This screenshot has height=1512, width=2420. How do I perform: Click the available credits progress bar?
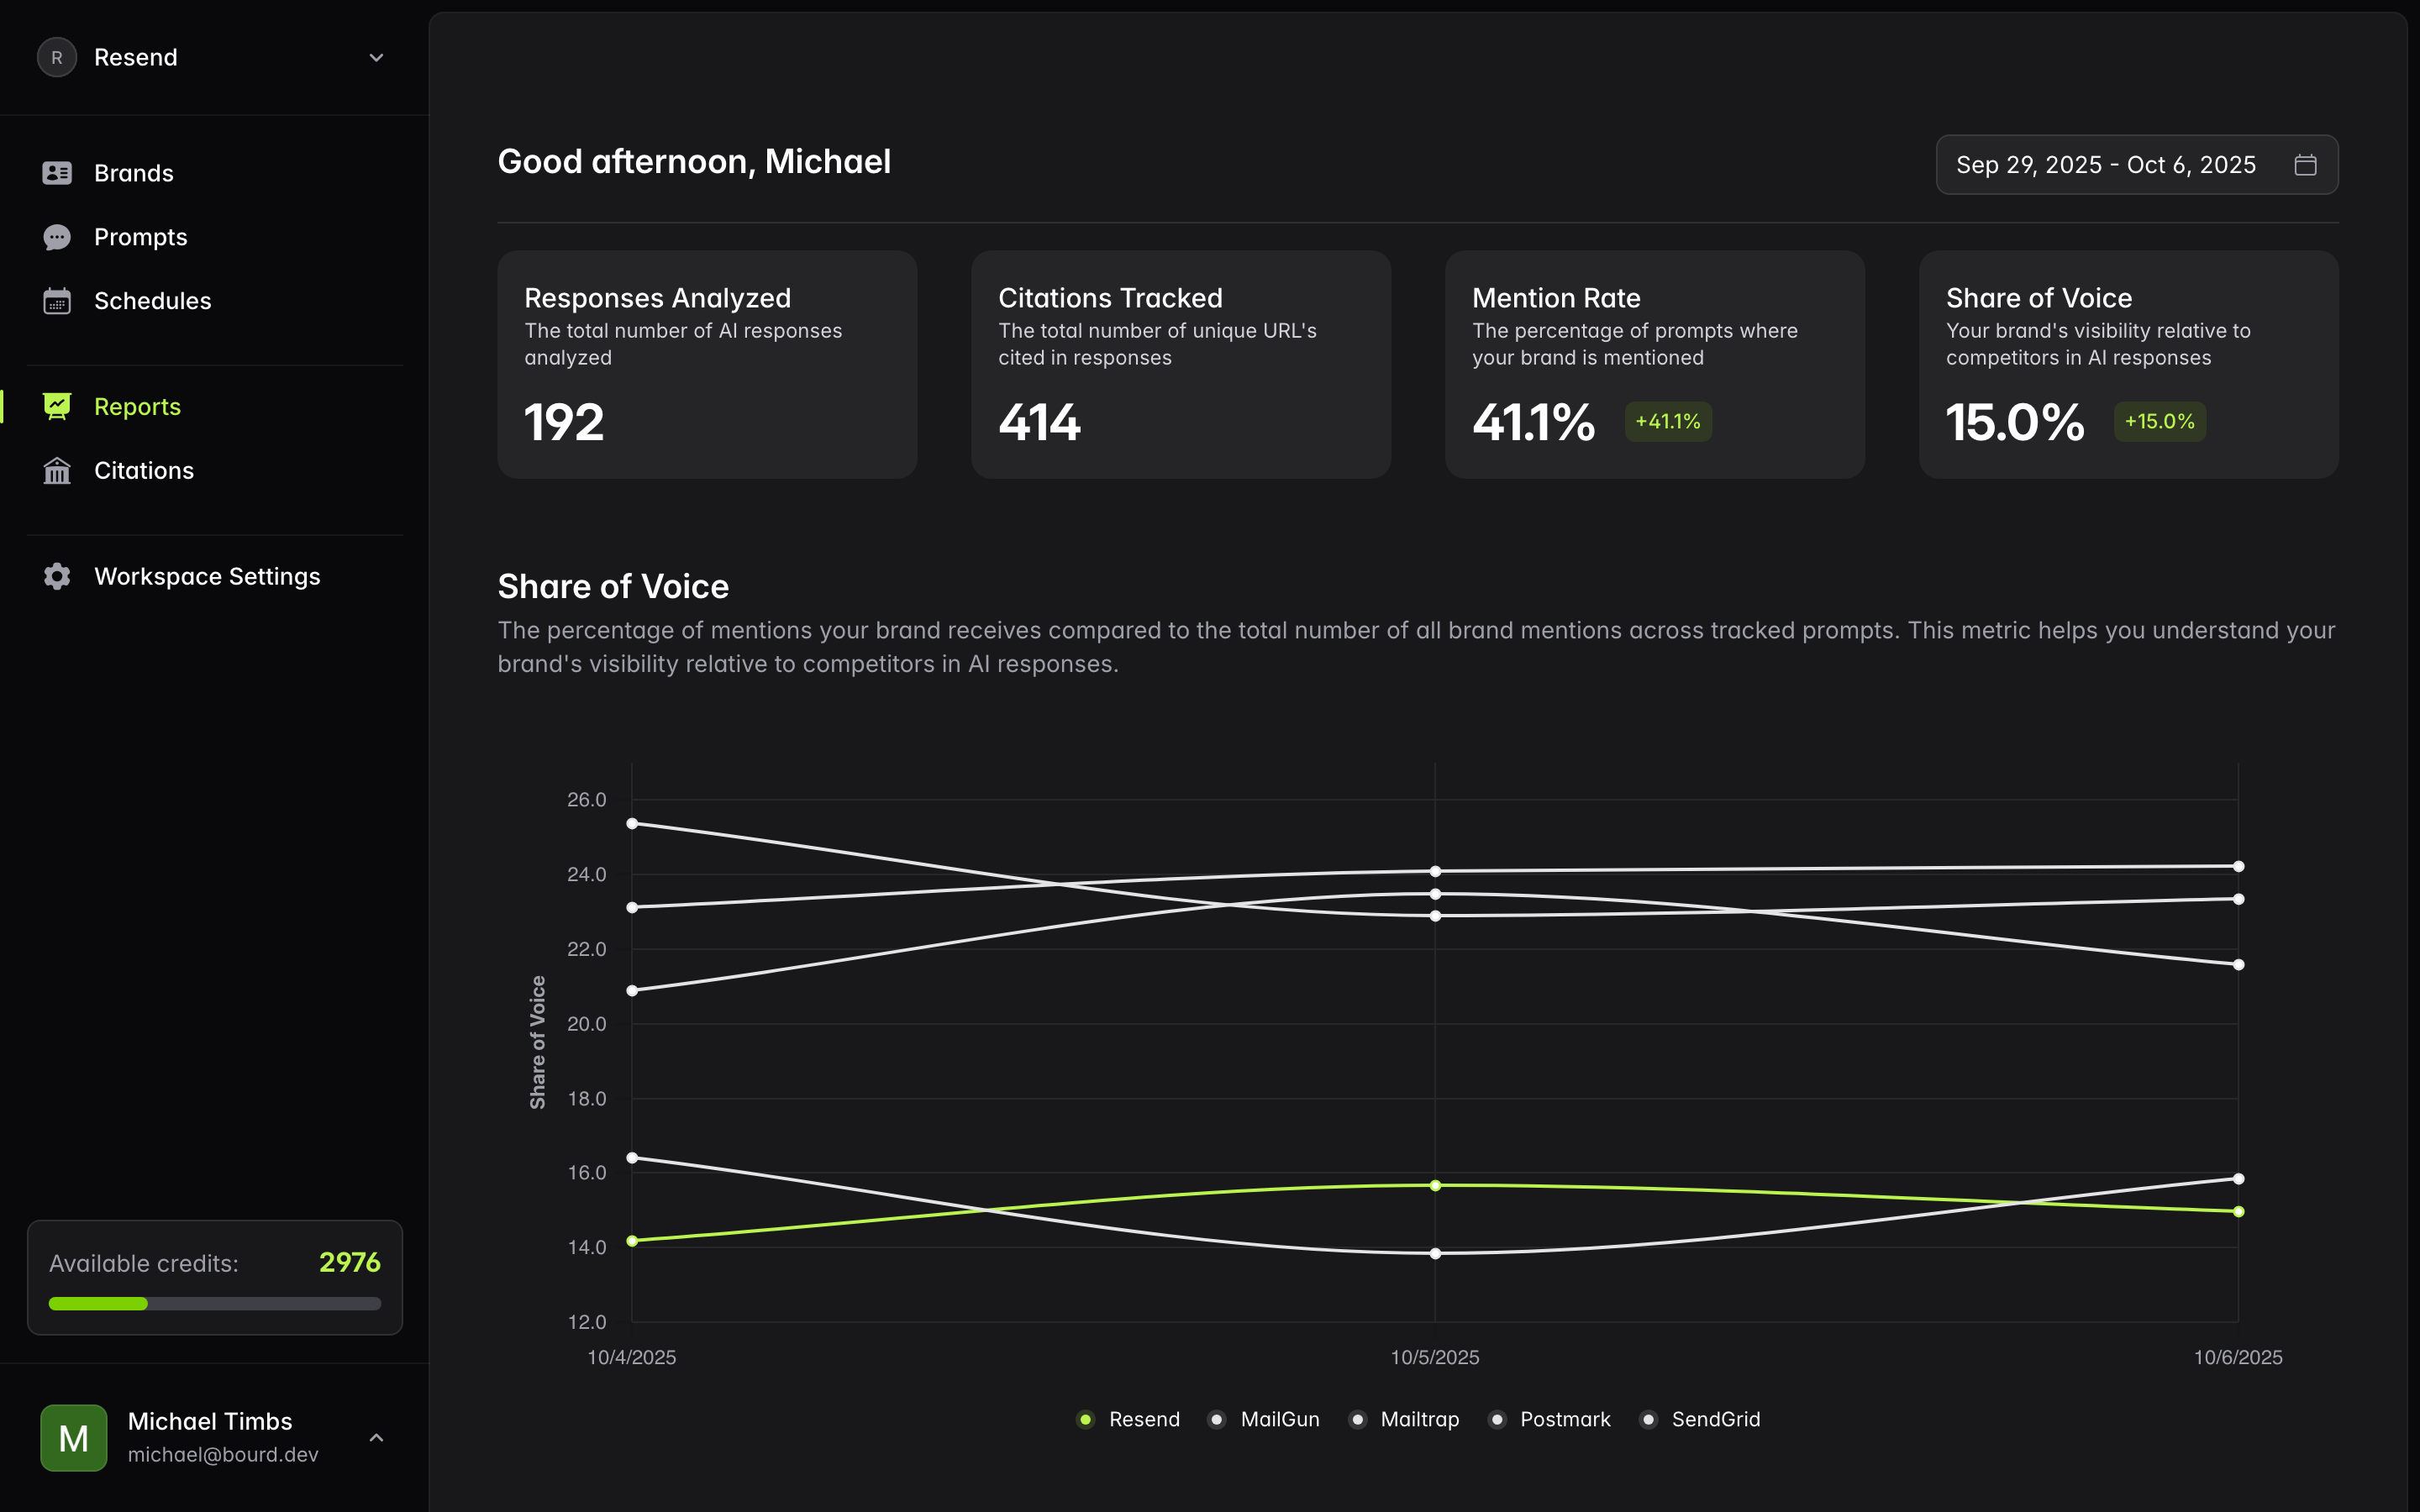(214, 1303)
